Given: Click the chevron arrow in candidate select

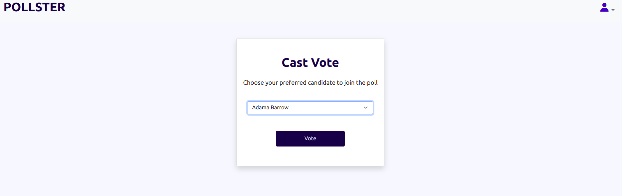Looking at the screenshot, I should point(366,108).
